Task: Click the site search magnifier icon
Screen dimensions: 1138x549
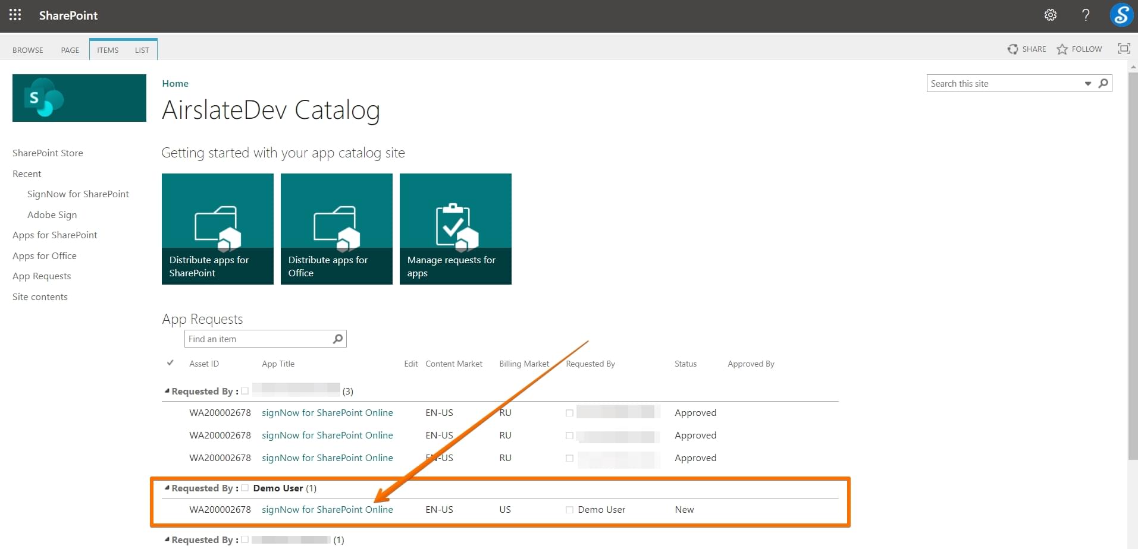Action: [x=1103, y=83]
